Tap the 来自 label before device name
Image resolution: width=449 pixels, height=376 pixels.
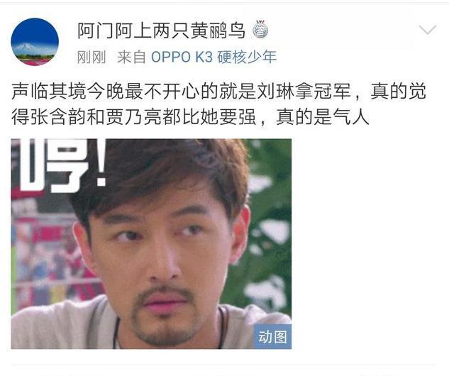[131, 57]
